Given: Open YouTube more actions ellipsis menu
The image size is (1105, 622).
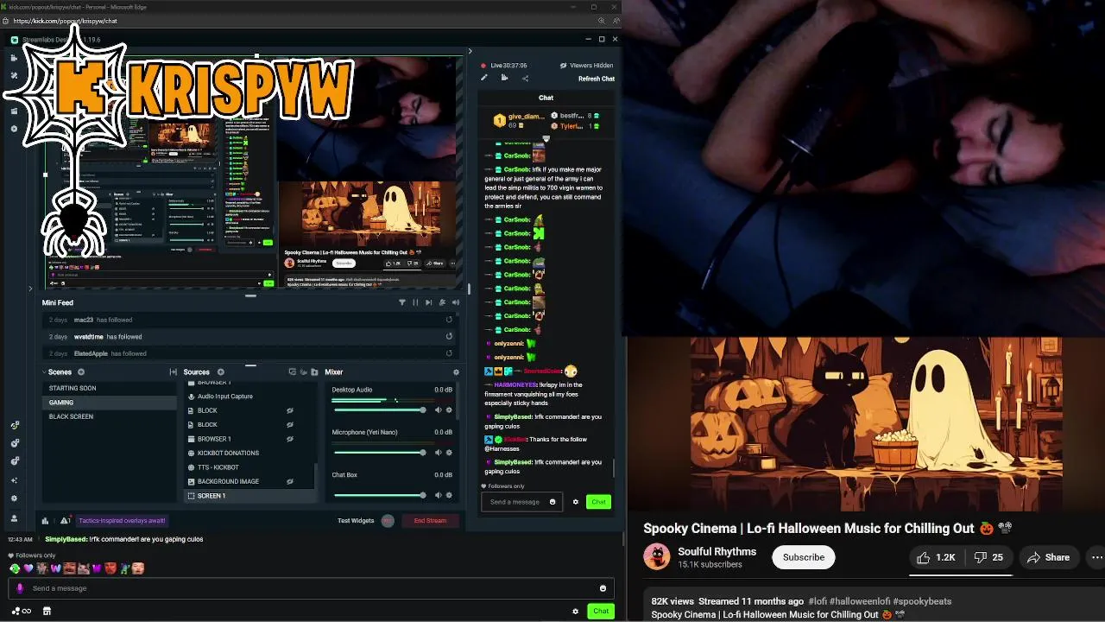Looking at the screenshot, I should click(1097, 557).
